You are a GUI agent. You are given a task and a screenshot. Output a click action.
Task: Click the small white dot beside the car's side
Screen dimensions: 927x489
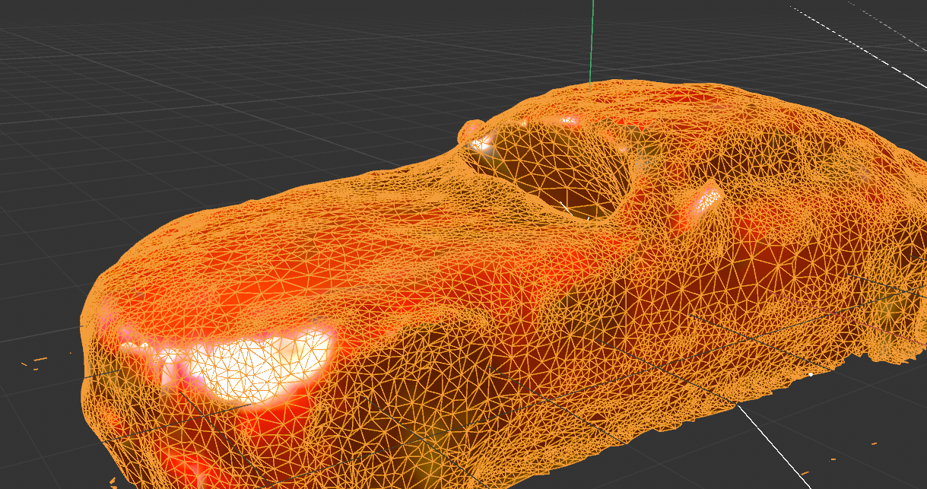click(x=811, y=374)
